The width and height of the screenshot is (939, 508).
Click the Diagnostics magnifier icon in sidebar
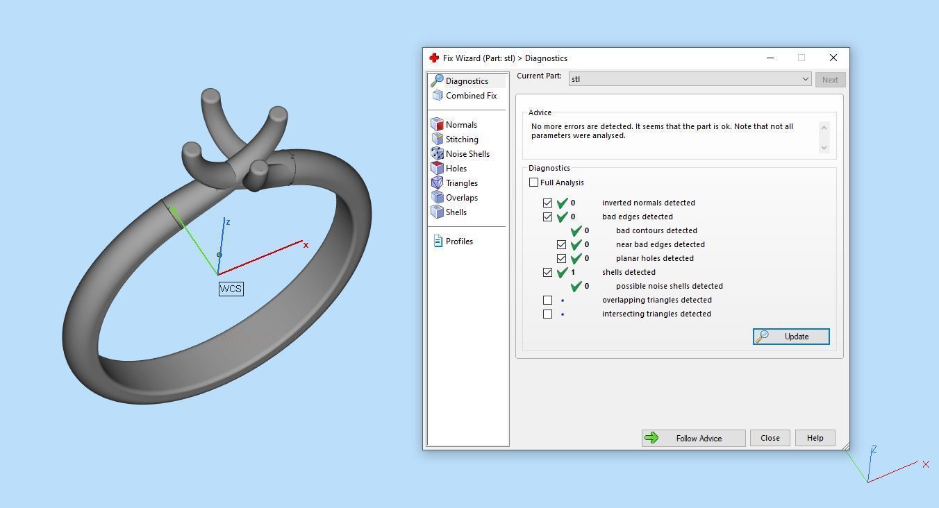[437, 81]
